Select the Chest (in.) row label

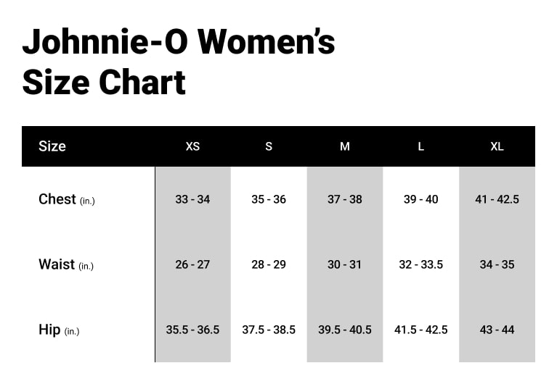click(x=67, y=199)
